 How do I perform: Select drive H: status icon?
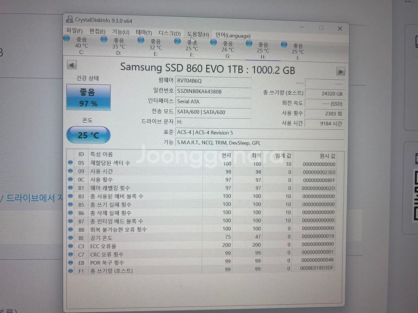(249, 43)
